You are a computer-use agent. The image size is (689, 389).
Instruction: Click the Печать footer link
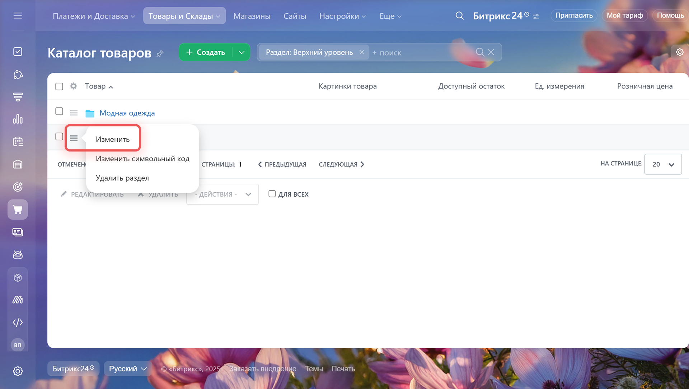[343, 369]
